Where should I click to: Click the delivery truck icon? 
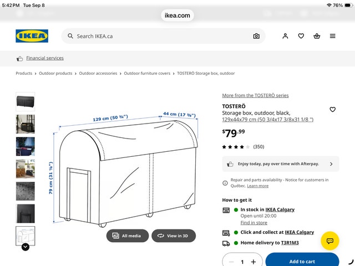point(226,243)
